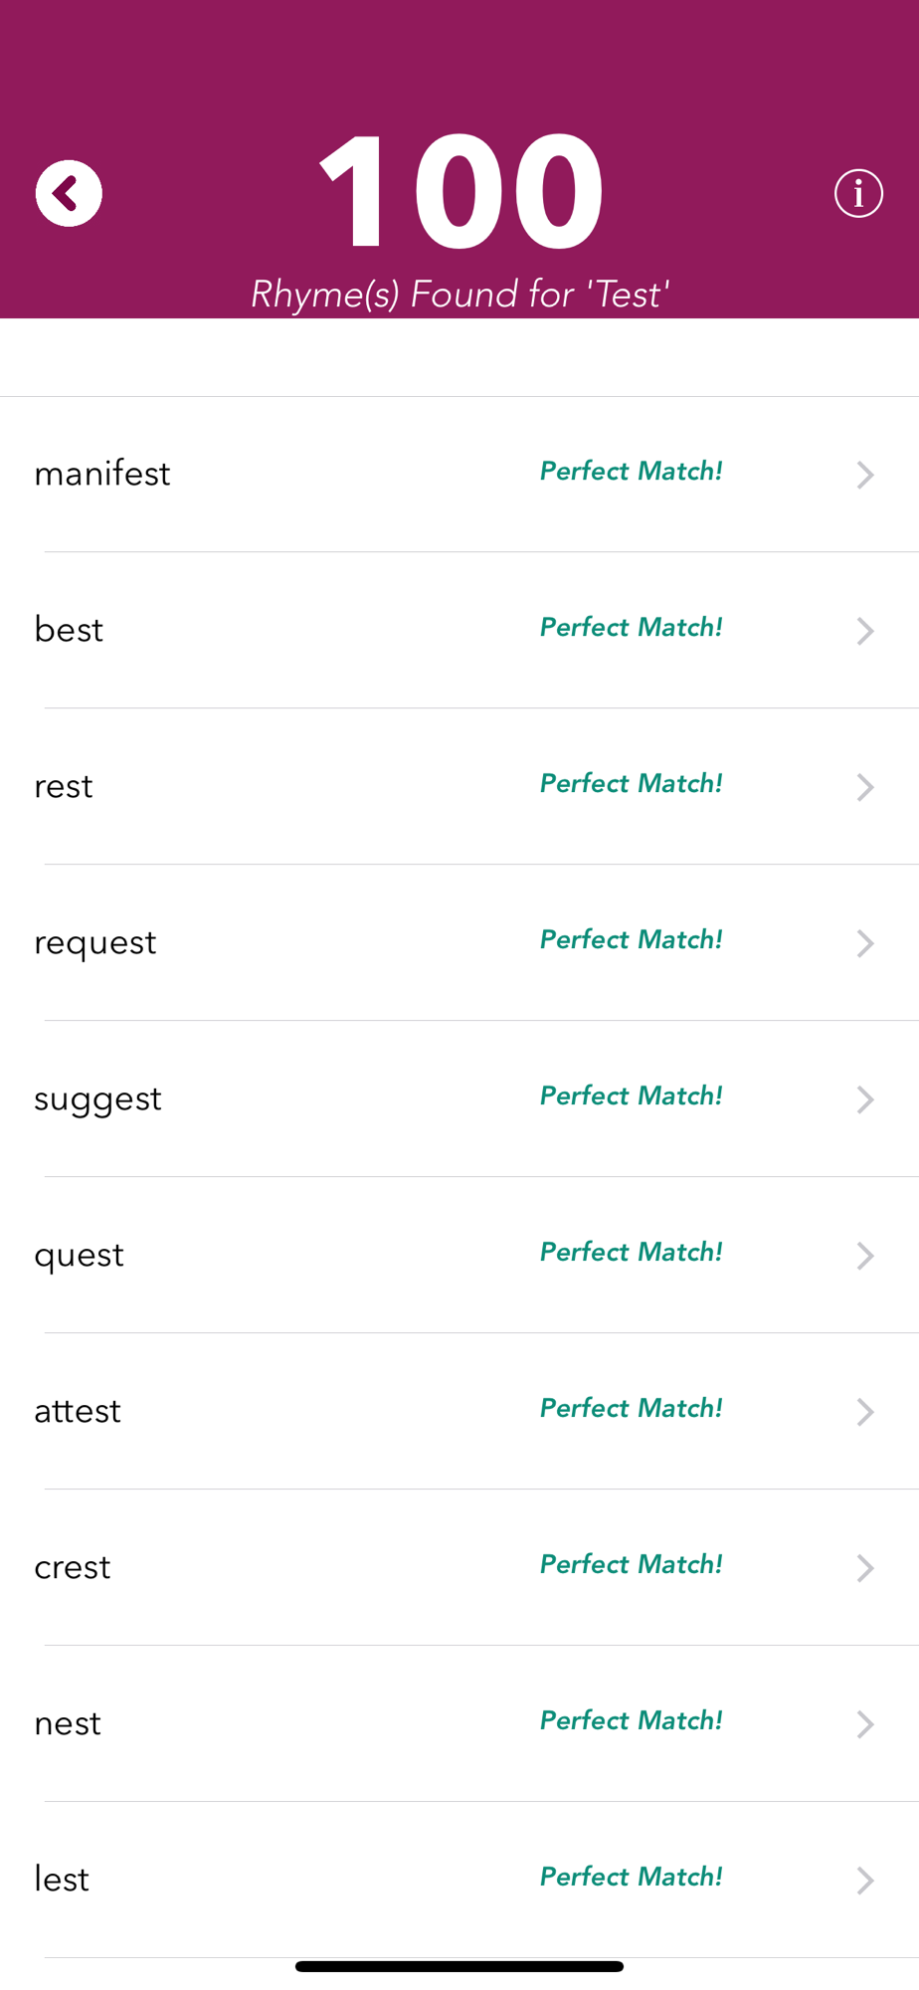Click 'Perfect Match!' label beside 'crest'
Screen dimensions: 919x1990
click(x=631, y=1564)
